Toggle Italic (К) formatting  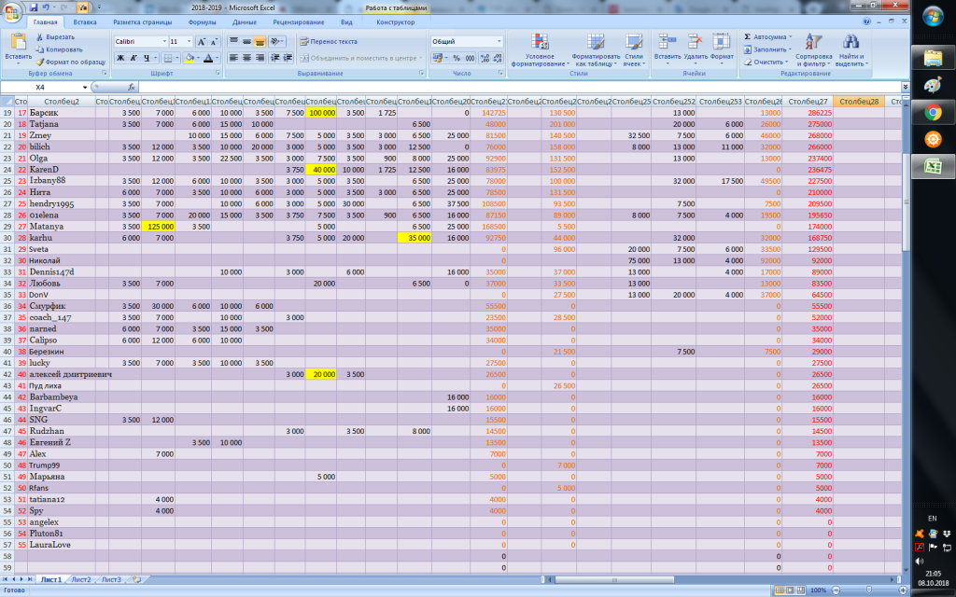(x=134, y=58)
